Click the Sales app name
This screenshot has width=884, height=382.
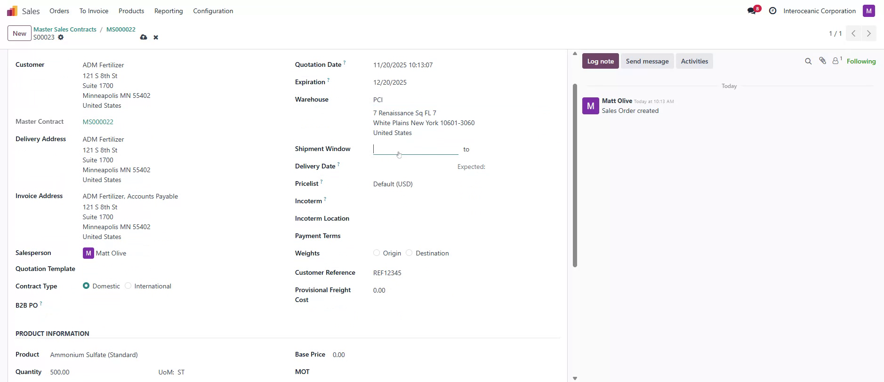point(31,11)
